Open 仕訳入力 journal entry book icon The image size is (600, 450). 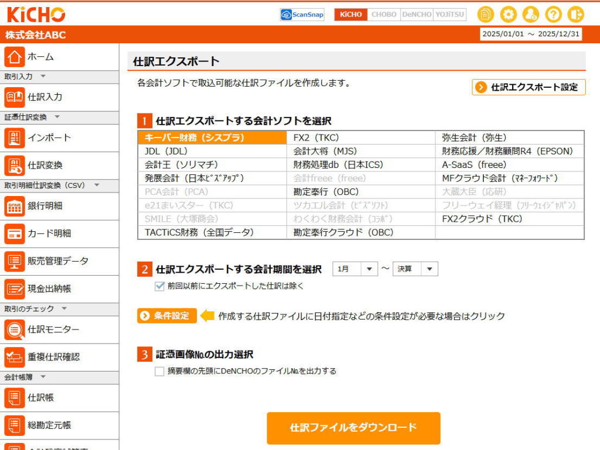[14, 97]
